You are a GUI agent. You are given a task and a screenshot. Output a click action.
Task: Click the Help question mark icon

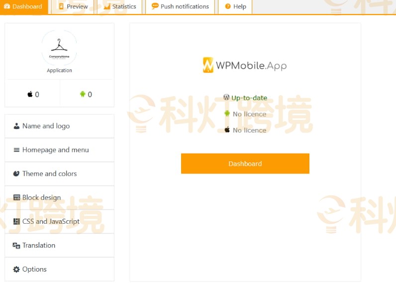coord(228,6)
